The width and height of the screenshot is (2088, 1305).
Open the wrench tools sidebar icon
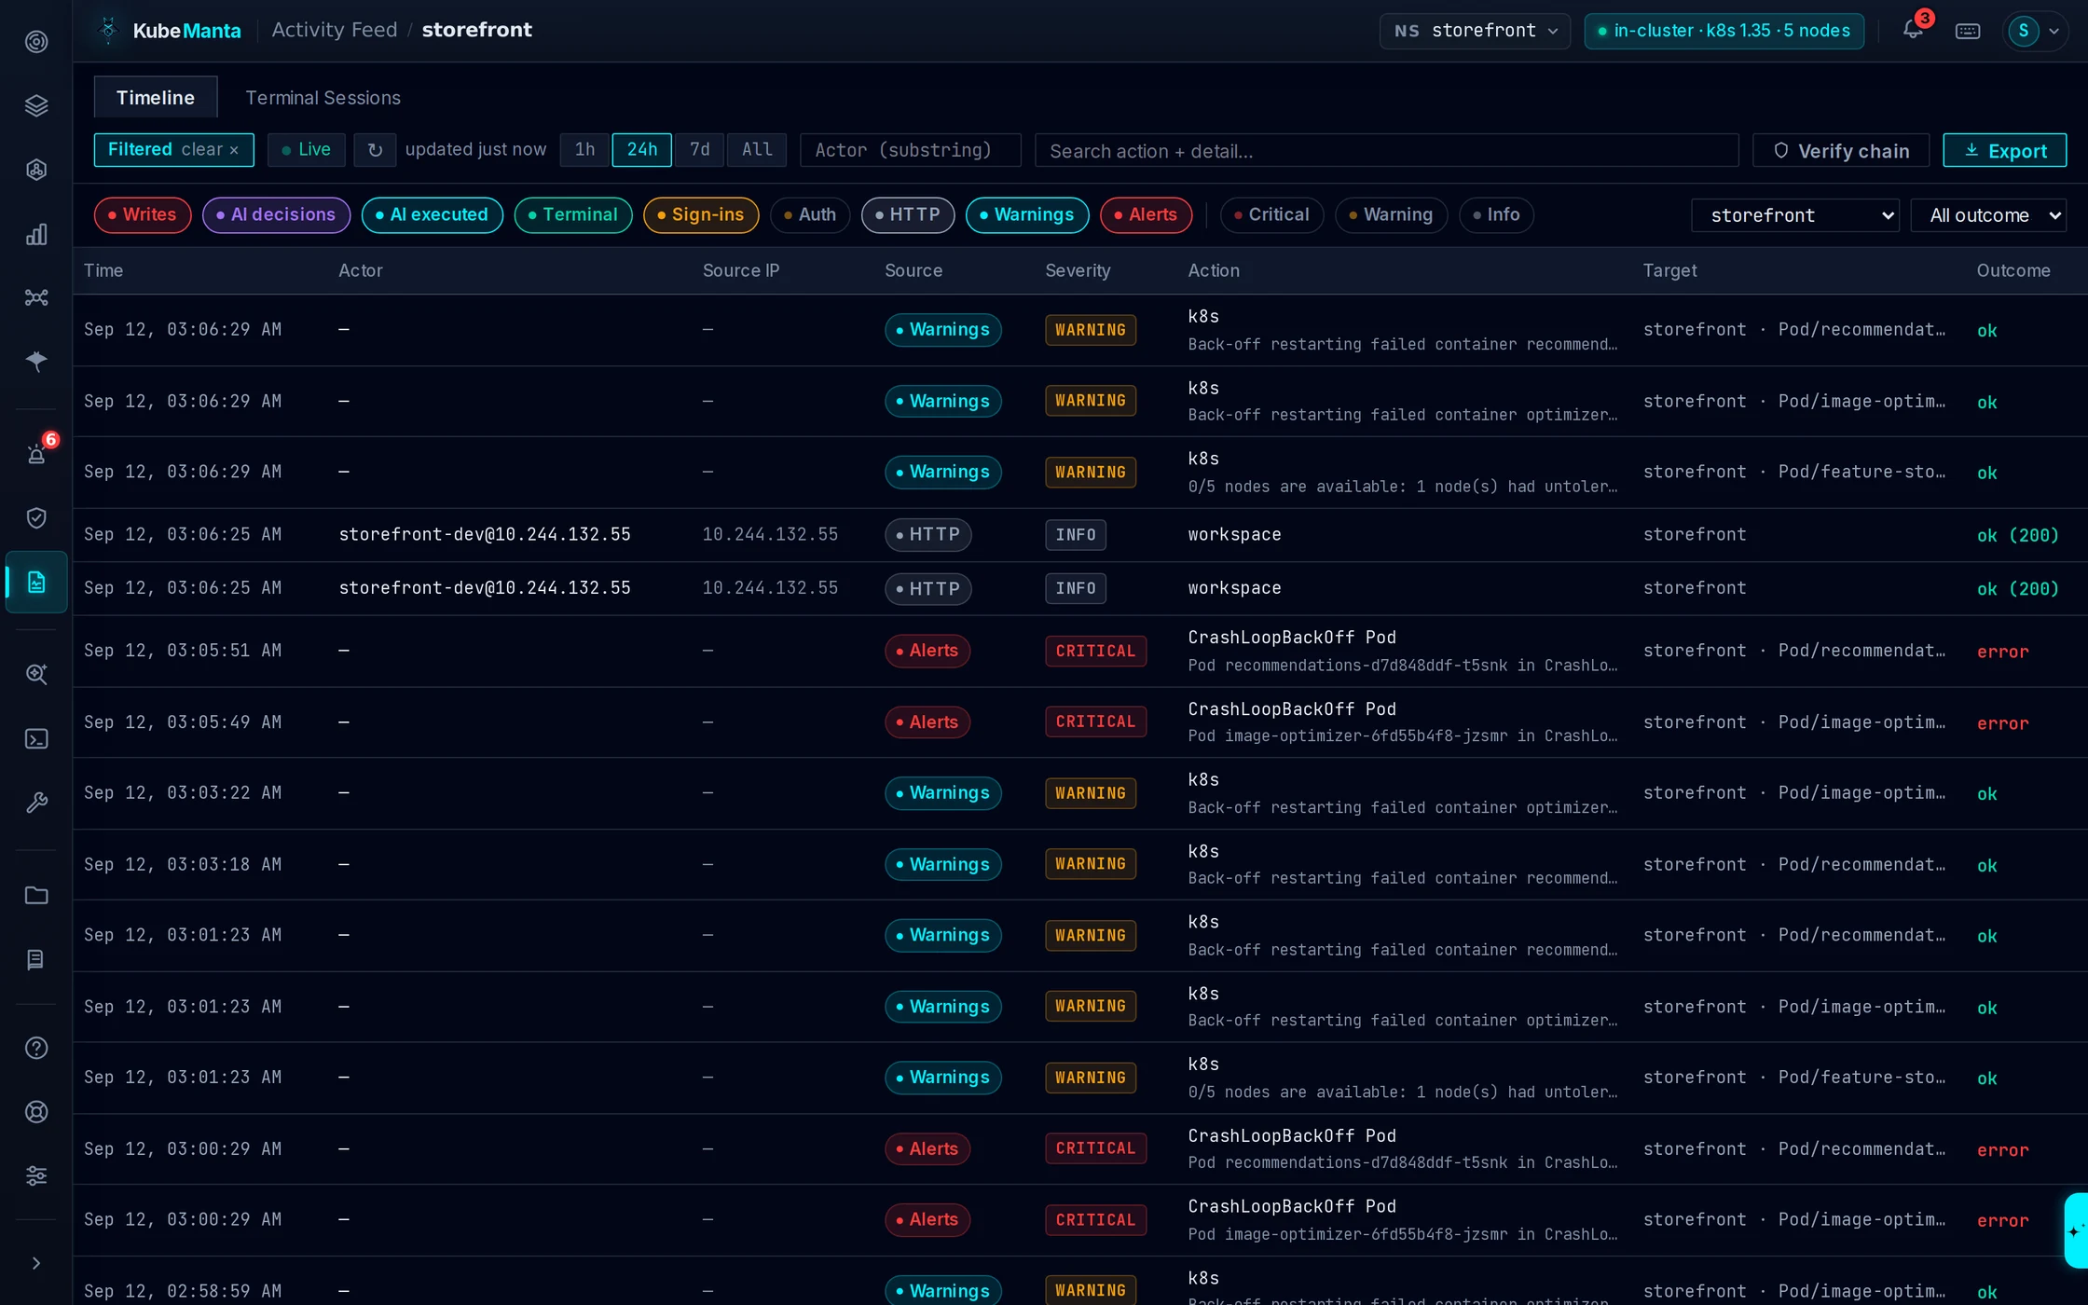pyautogui.click(x=36, y=803)
